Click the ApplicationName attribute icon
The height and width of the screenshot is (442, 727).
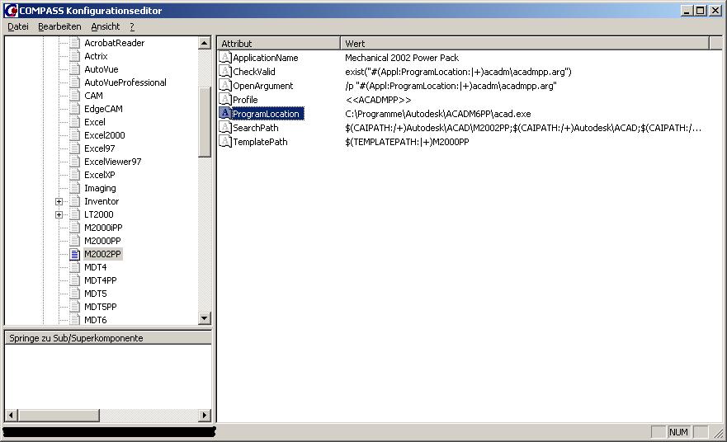pyautogui.click(x=225, y=58)
